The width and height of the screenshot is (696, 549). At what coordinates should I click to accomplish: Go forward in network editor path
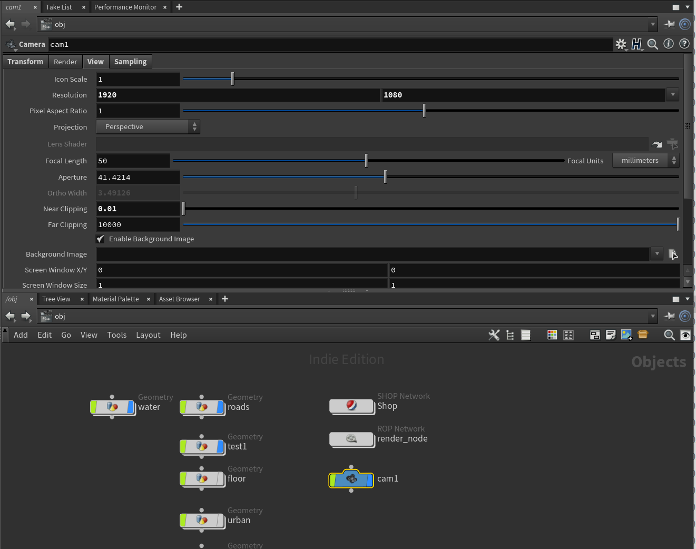coord(26,316)
